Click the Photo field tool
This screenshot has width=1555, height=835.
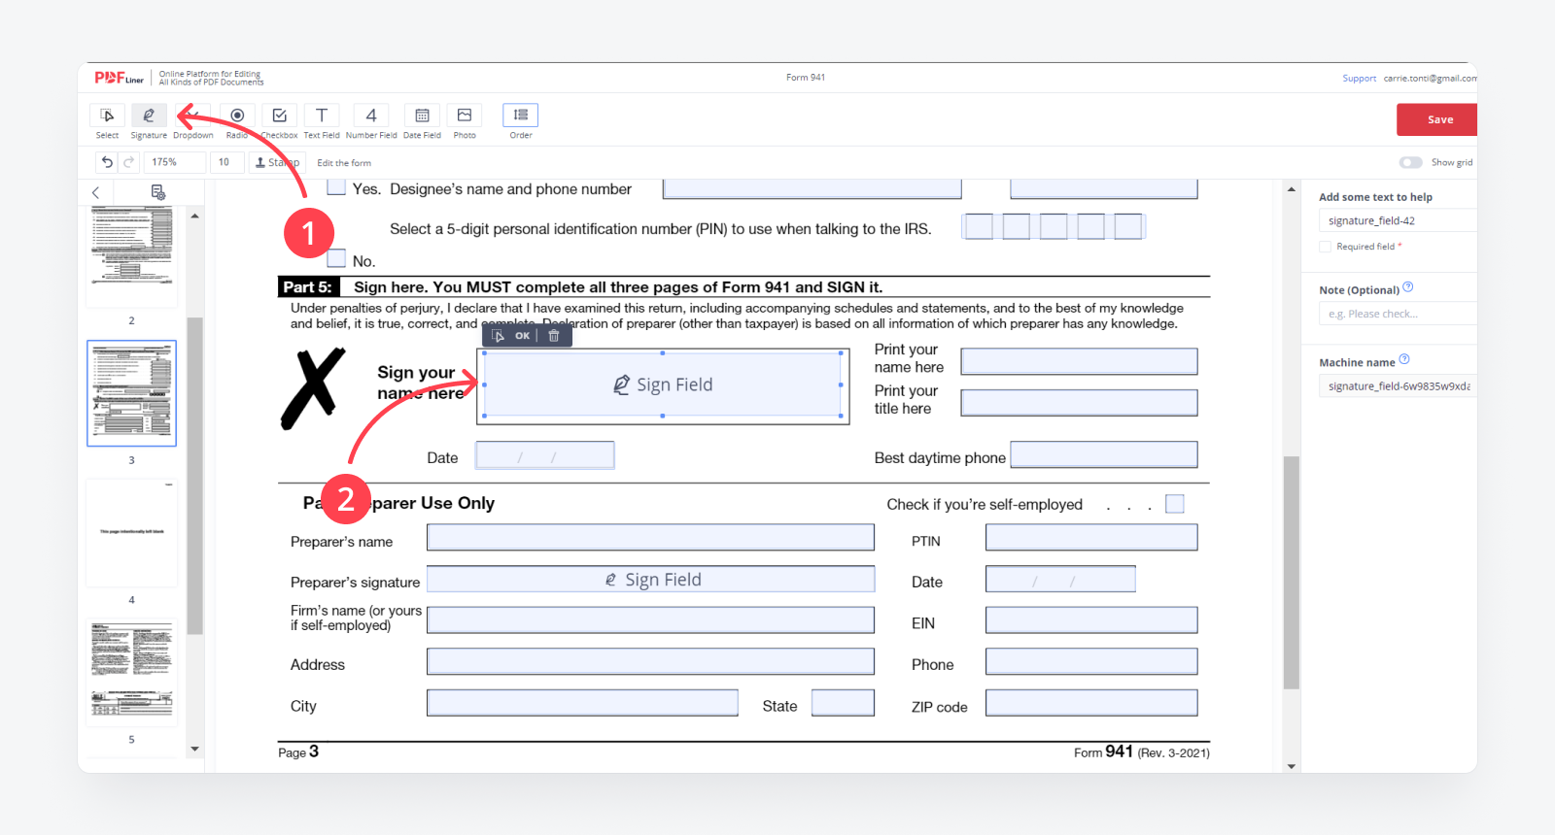[465, 117]
